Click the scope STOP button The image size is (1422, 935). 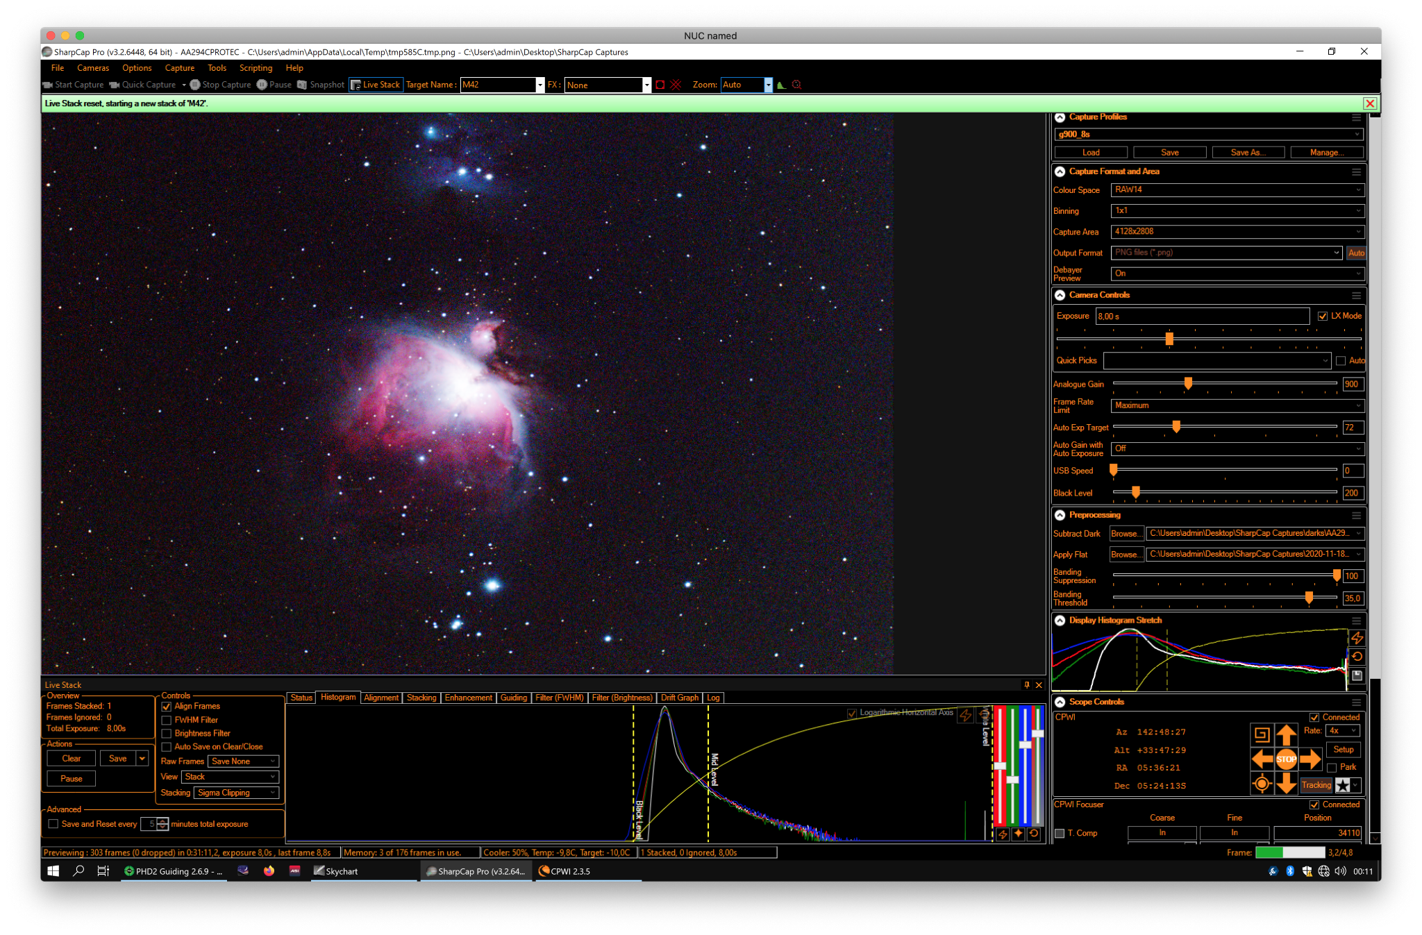click(x=1286, y=759)
